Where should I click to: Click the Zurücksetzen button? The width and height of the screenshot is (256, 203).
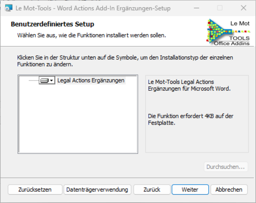click(35, 190)
